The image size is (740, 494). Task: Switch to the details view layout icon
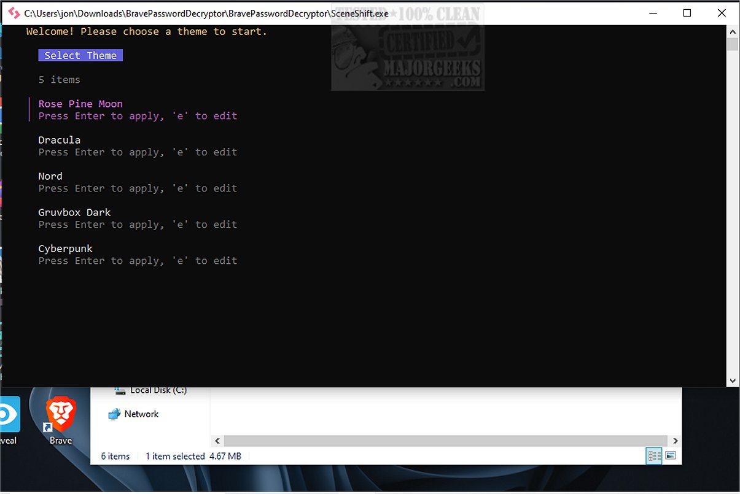click(x=654, y=456)
